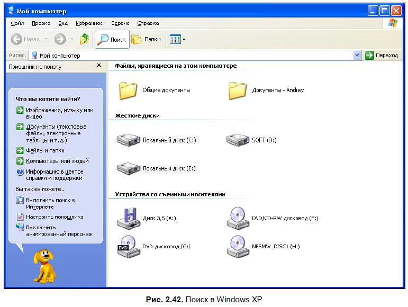408x307 pixels.
Task: Click the help question mark icon
Action: [20, 171]
